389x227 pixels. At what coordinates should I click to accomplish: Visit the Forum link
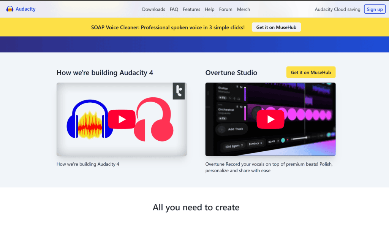[x=226, y=9]
